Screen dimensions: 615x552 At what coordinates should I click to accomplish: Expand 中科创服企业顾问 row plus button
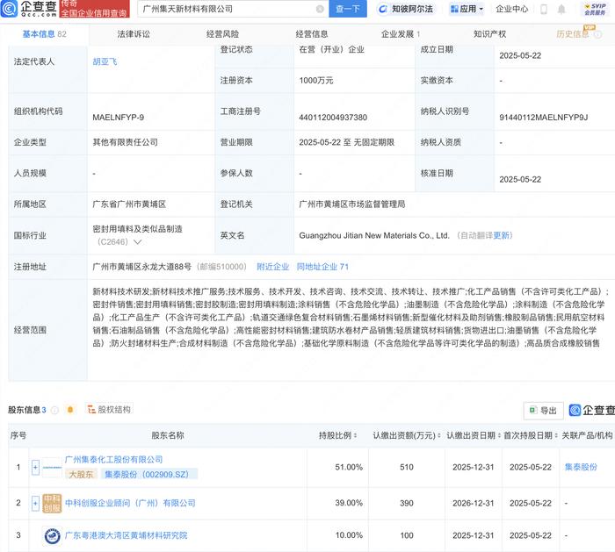point(35,503)
